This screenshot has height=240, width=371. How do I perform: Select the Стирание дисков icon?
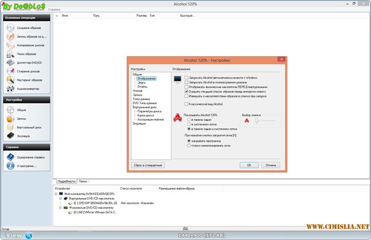click(x=11, y=71)
